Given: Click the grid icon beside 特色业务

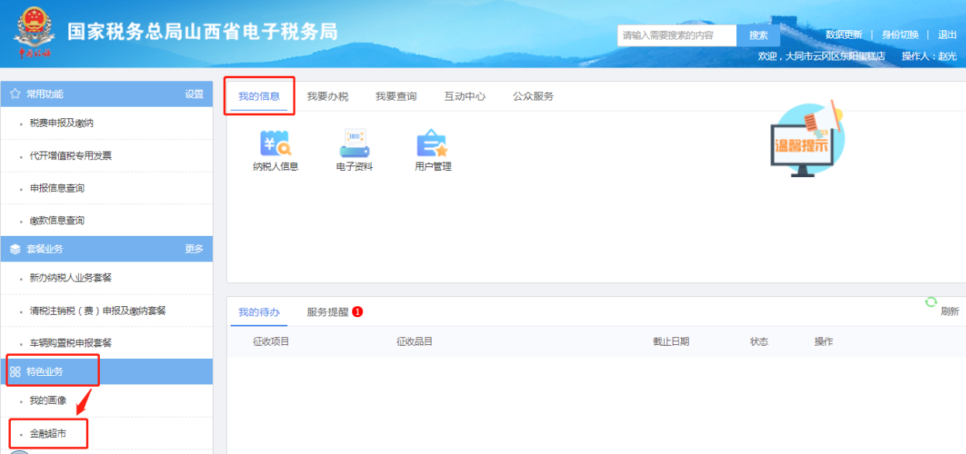Looking at the screenshot, I should point(15,371).
